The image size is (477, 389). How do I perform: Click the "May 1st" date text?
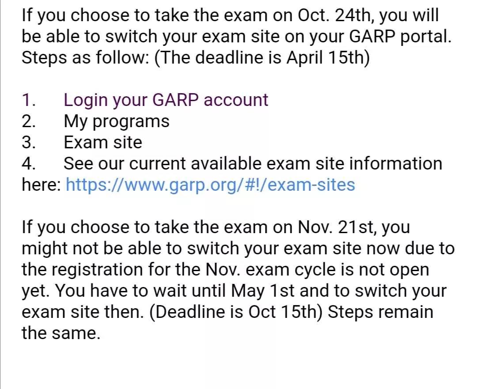262,291
